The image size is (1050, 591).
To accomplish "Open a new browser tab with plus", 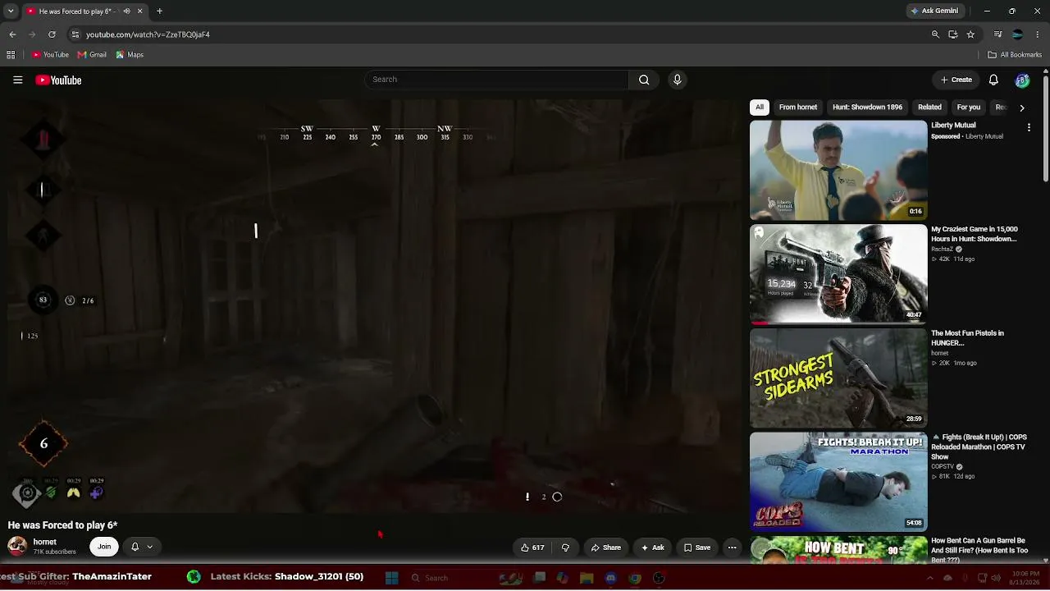I will coord(159,11).
